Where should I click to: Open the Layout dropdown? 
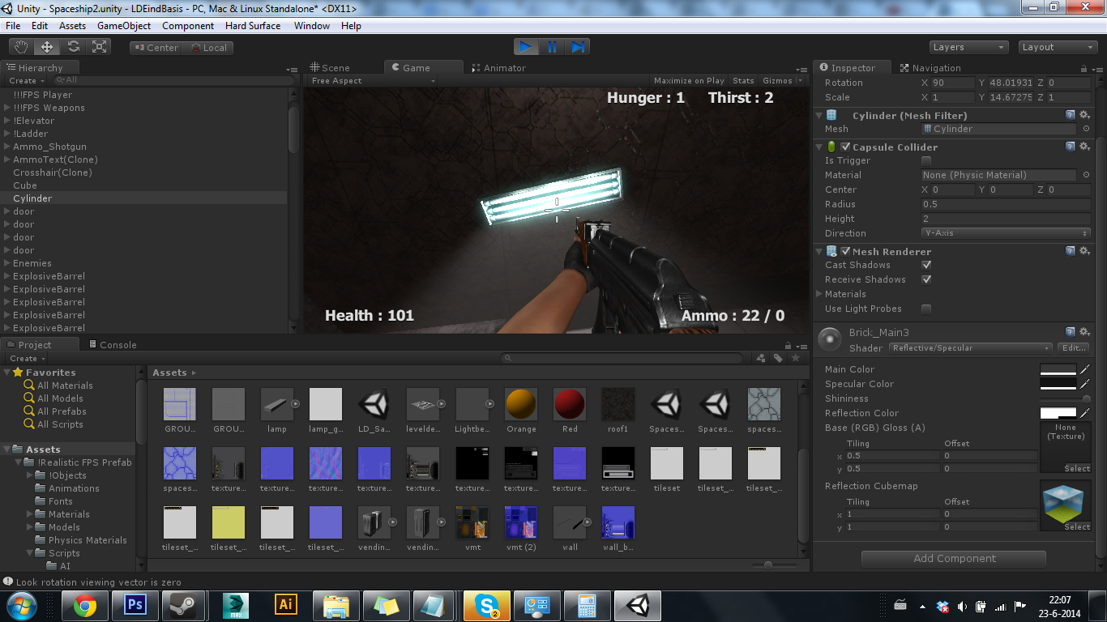(x=1057, y=47)
